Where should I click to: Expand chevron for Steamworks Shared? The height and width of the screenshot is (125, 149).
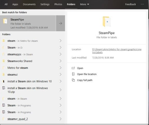click(61, 61)
